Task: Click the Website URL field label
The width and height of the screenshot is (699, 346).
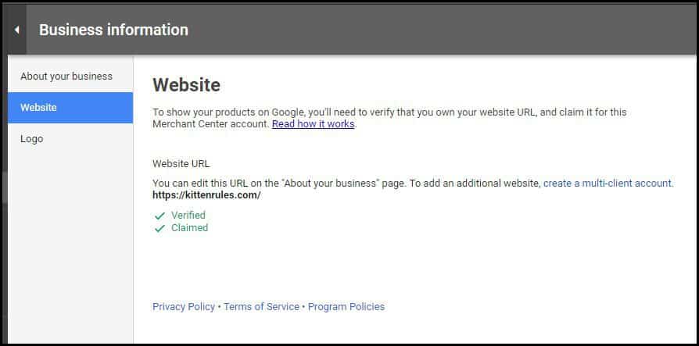Action: [x=181, y=164]
